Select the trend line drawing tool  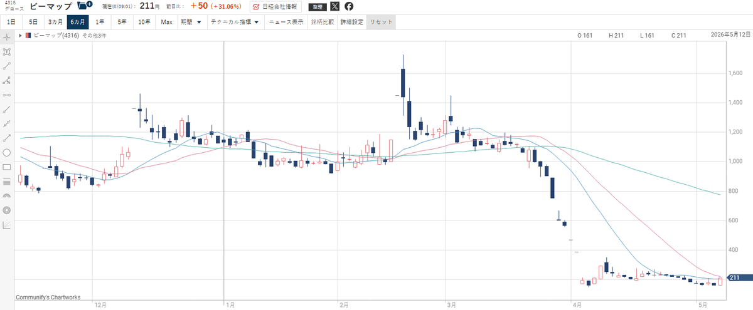pyautogui.click(x=7, y=66)
